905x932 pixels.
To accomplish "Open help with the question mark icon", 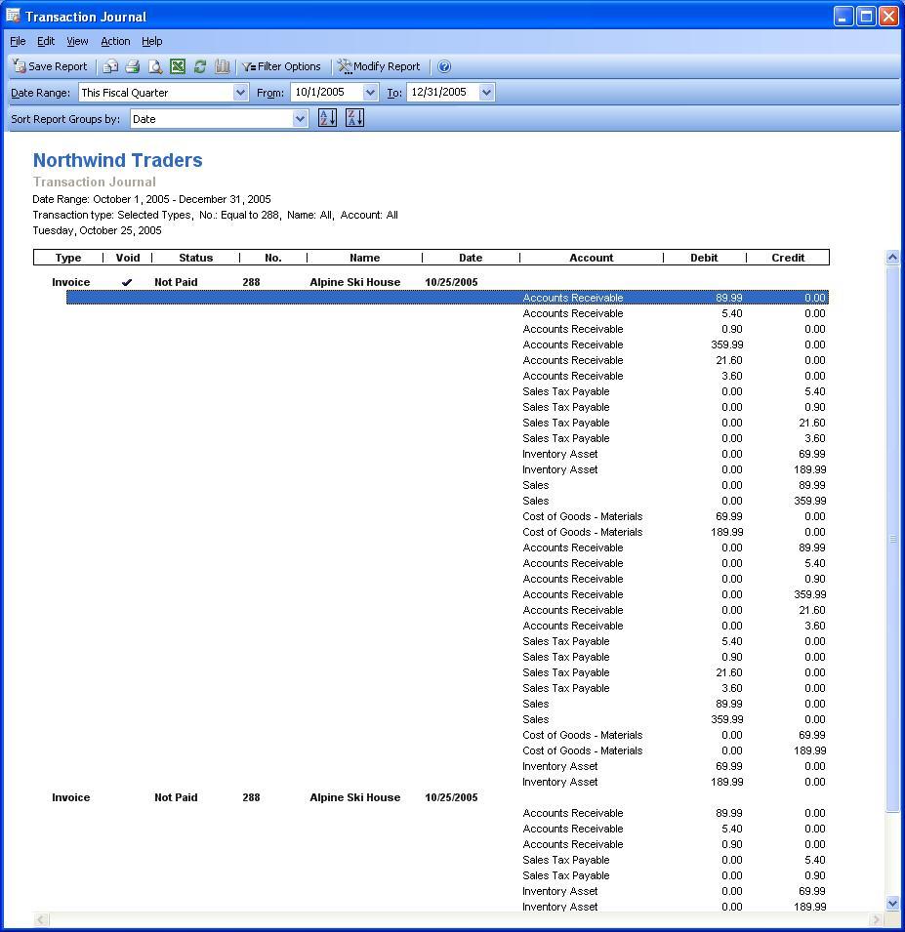I will (x=444, y=66).
